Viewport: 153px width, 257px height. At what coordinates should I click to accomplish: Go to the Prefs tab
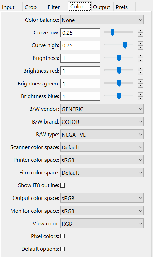(x=124, y=7)
